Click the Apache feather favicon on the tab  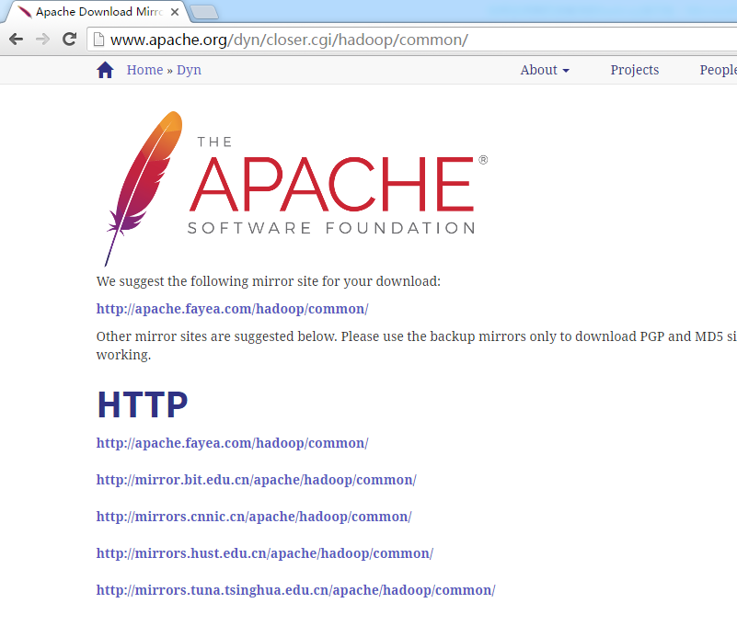click(x=24, y=12)
